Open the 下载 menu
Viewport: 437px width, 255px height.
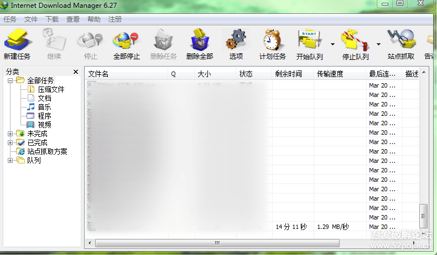(x=52, y=19)
